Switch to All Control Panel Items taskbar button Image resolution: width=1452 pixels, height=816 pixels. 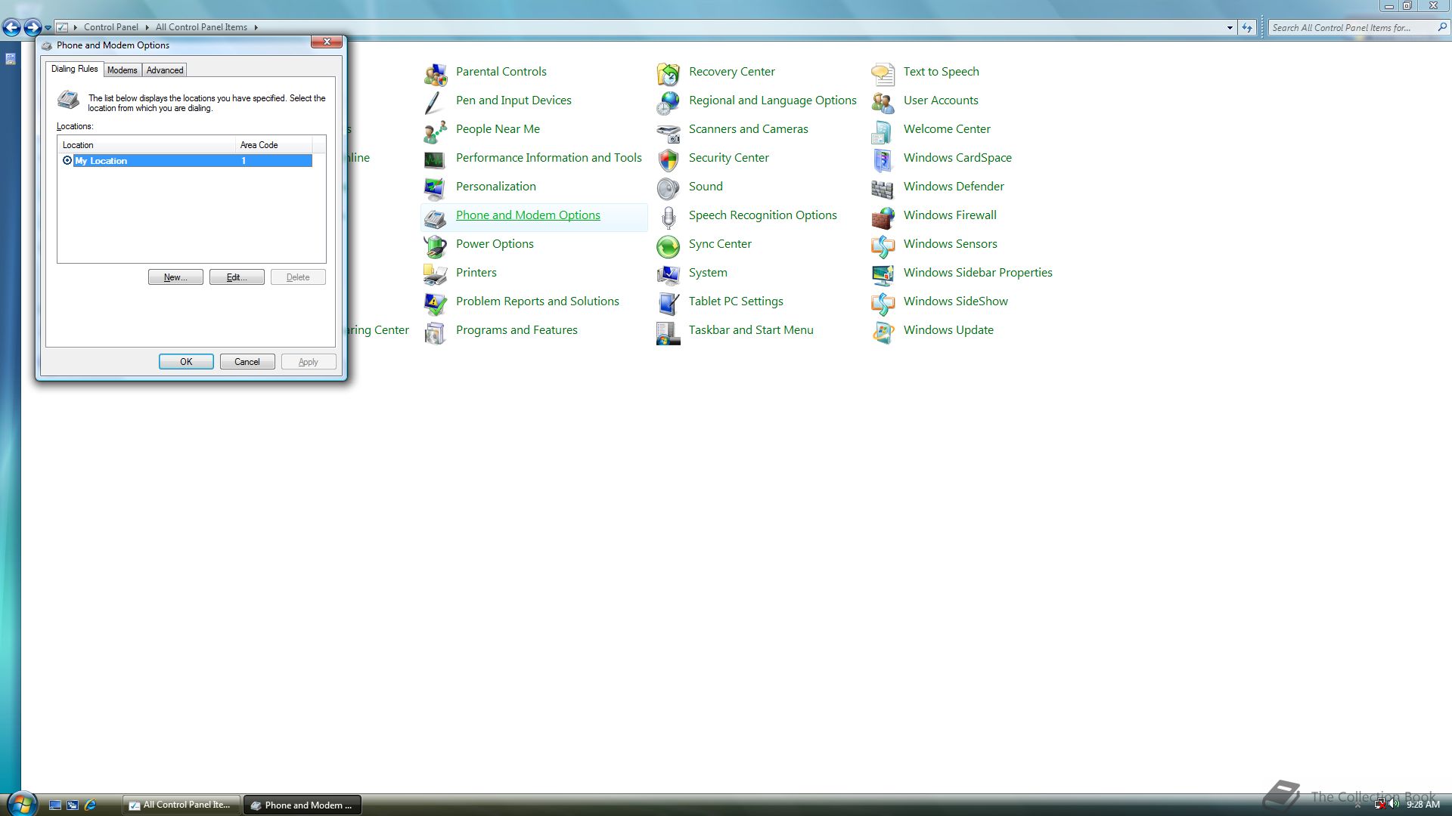[181, 805]
